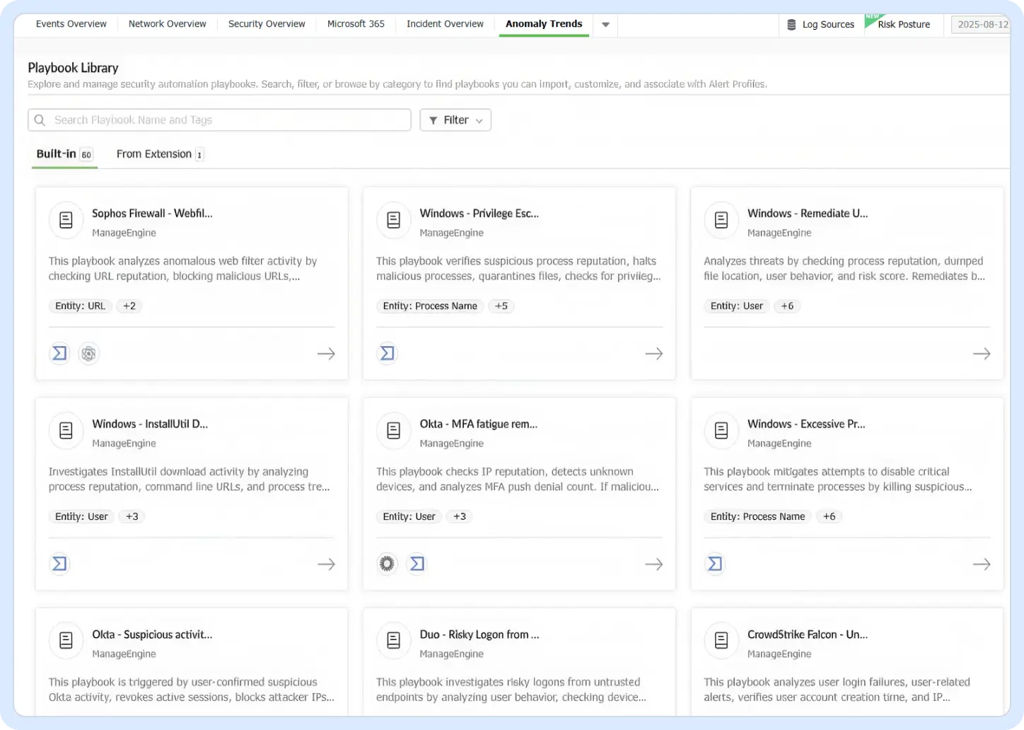
Task: Click the Windows Remediate U playbook document icon
Action: [x=721, y=220]
